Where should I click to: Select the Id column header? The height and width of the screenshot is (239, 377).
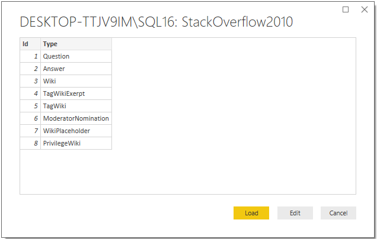30,44
